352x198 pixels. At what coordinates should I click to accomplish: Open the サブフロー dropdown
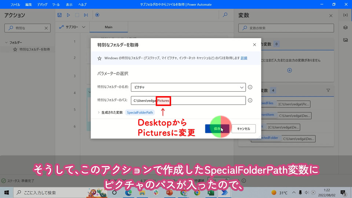tap(72, 27)
